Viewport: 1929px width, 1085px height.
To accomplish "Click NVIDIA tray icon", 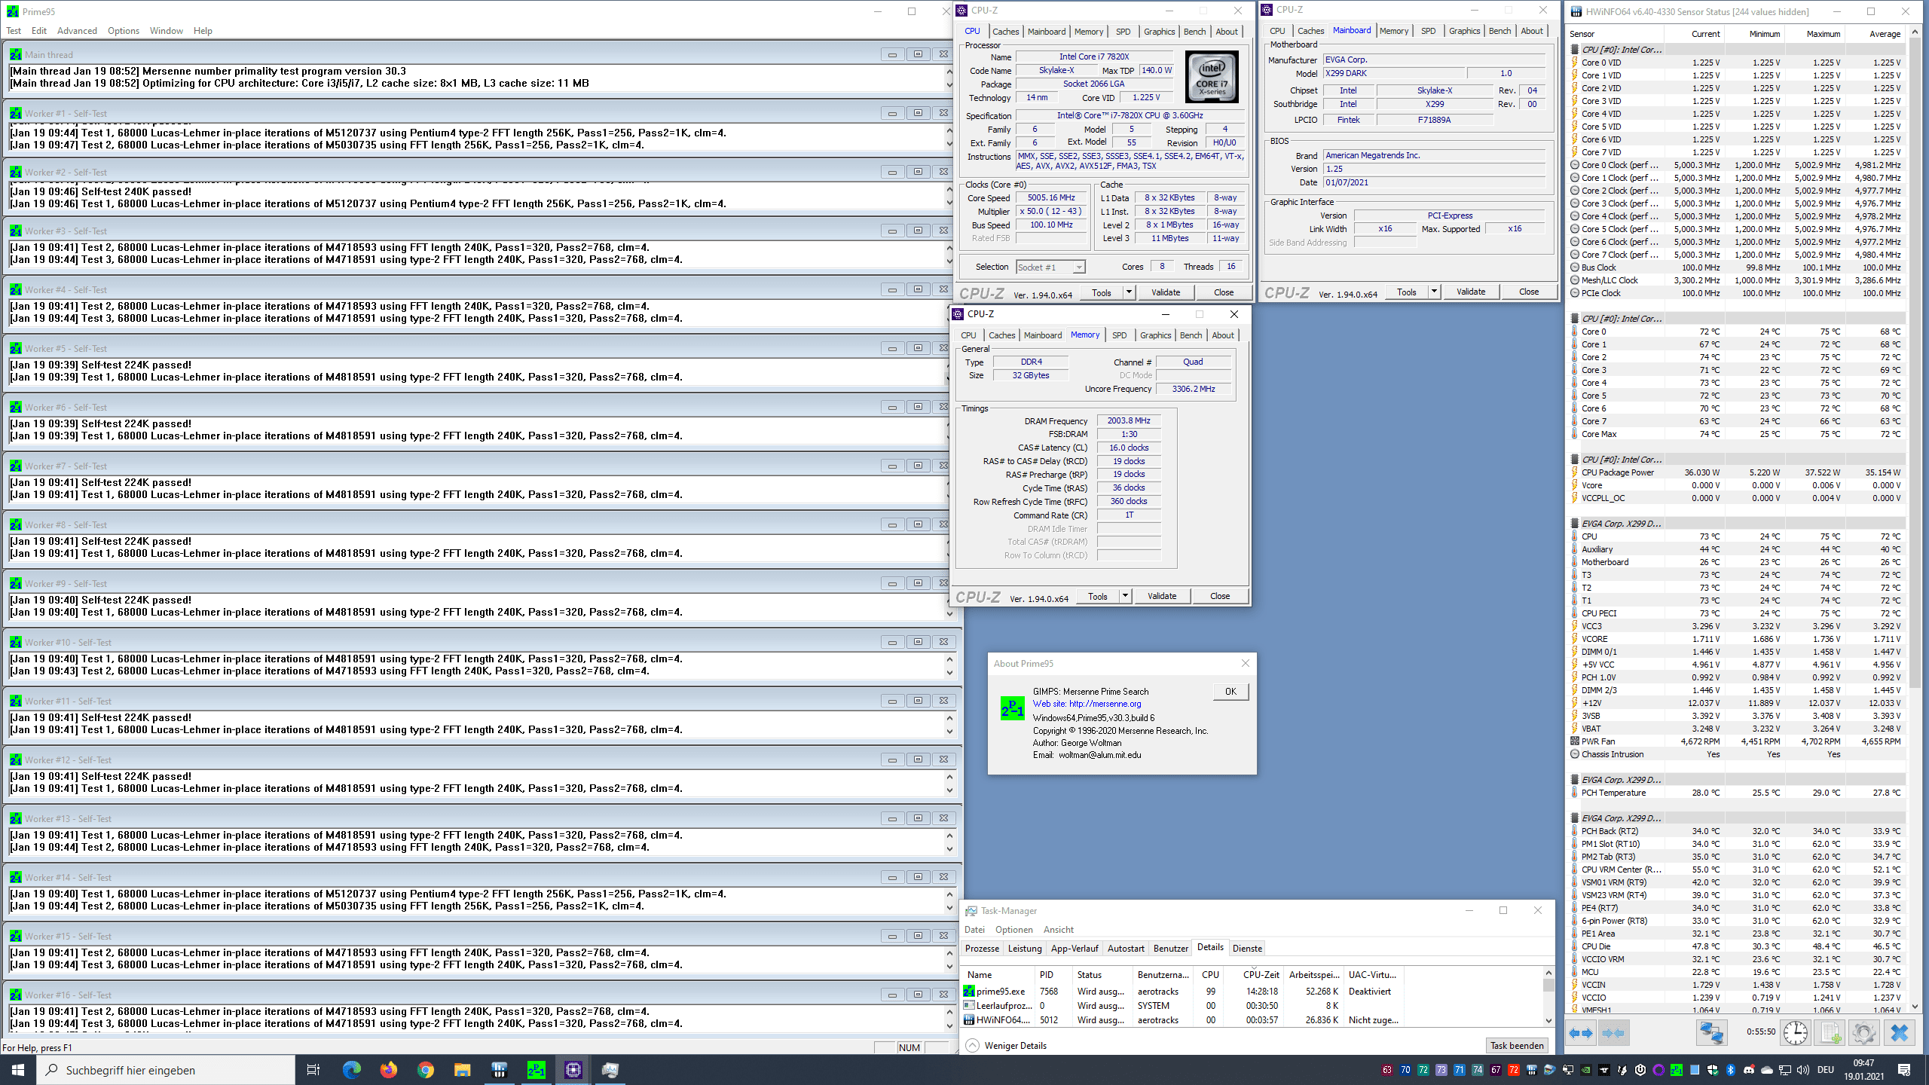I will click(1586, 1070).
